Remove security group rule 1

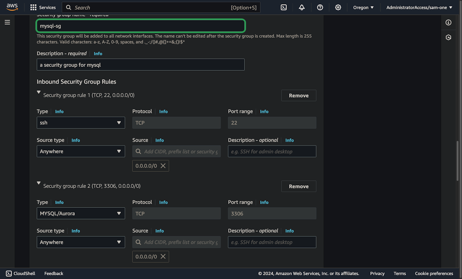(x=299, y=95)
